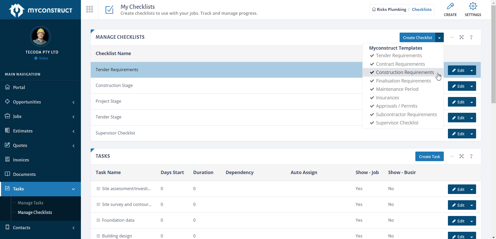Grab drag handle of Foundation data task
This screenshot has width=496, height=239.
(x=98, y=220)
